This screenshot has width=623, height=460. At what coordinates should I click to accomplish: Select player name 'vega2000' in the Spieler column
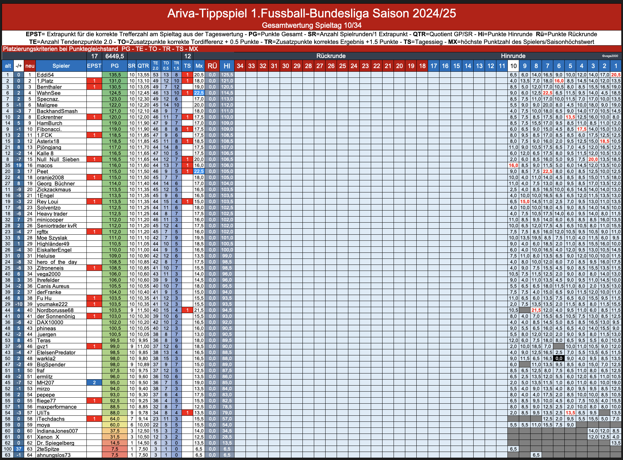[49, 274]
